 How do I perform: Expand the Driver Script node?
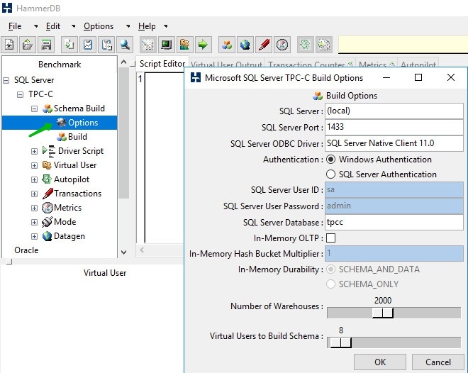point(34,151)
